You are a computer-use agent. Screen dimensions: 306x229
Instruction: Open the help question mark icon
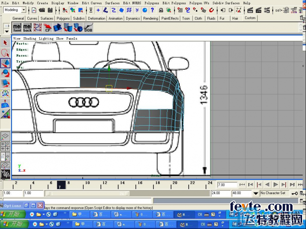(x=152, y=10)
